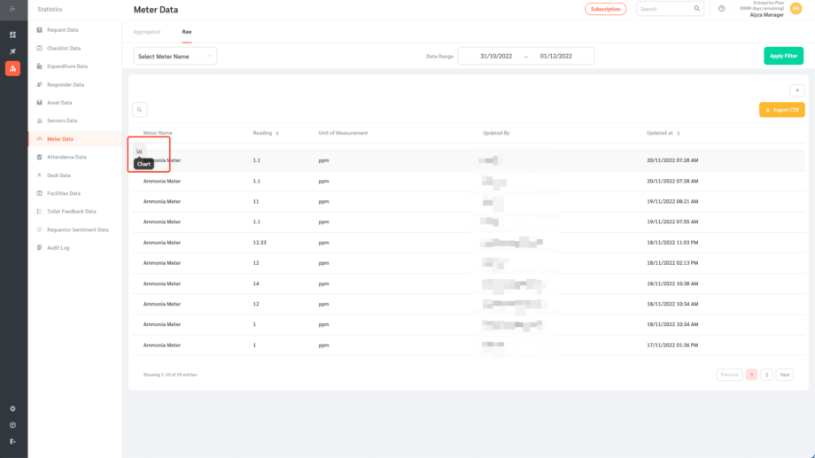The width and height of the screenshot is (815, 458).
Task: Click the Statistics heading in the sidebar
Action: point(50,10)
